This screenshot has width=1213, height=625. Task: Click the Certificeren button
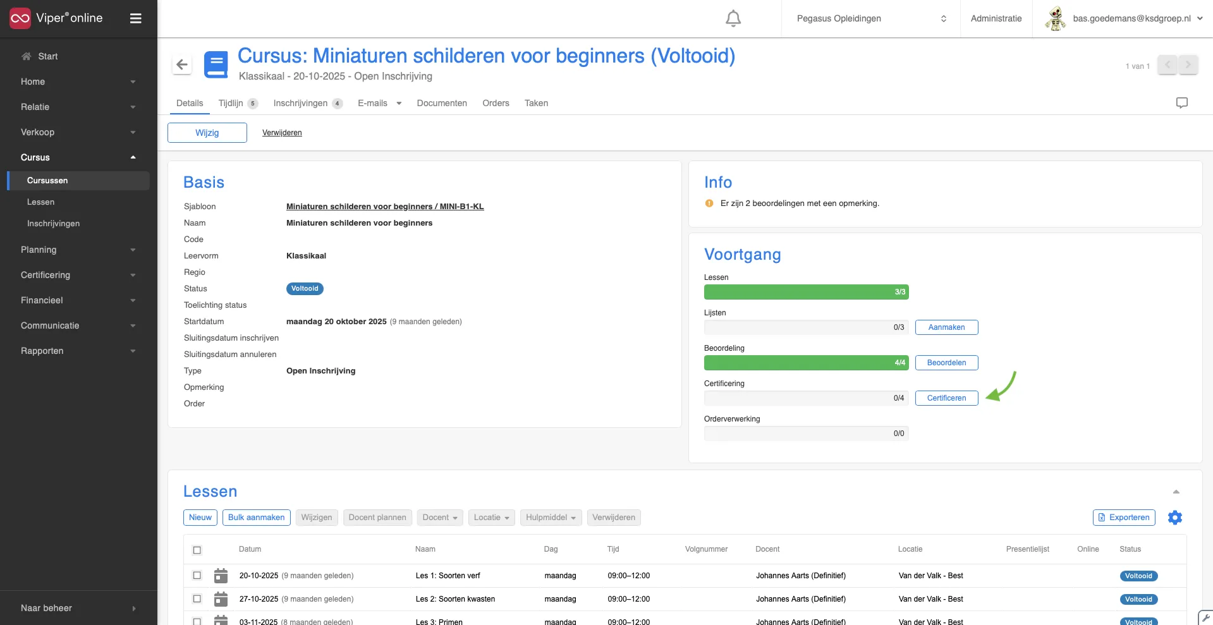point(946,398)
